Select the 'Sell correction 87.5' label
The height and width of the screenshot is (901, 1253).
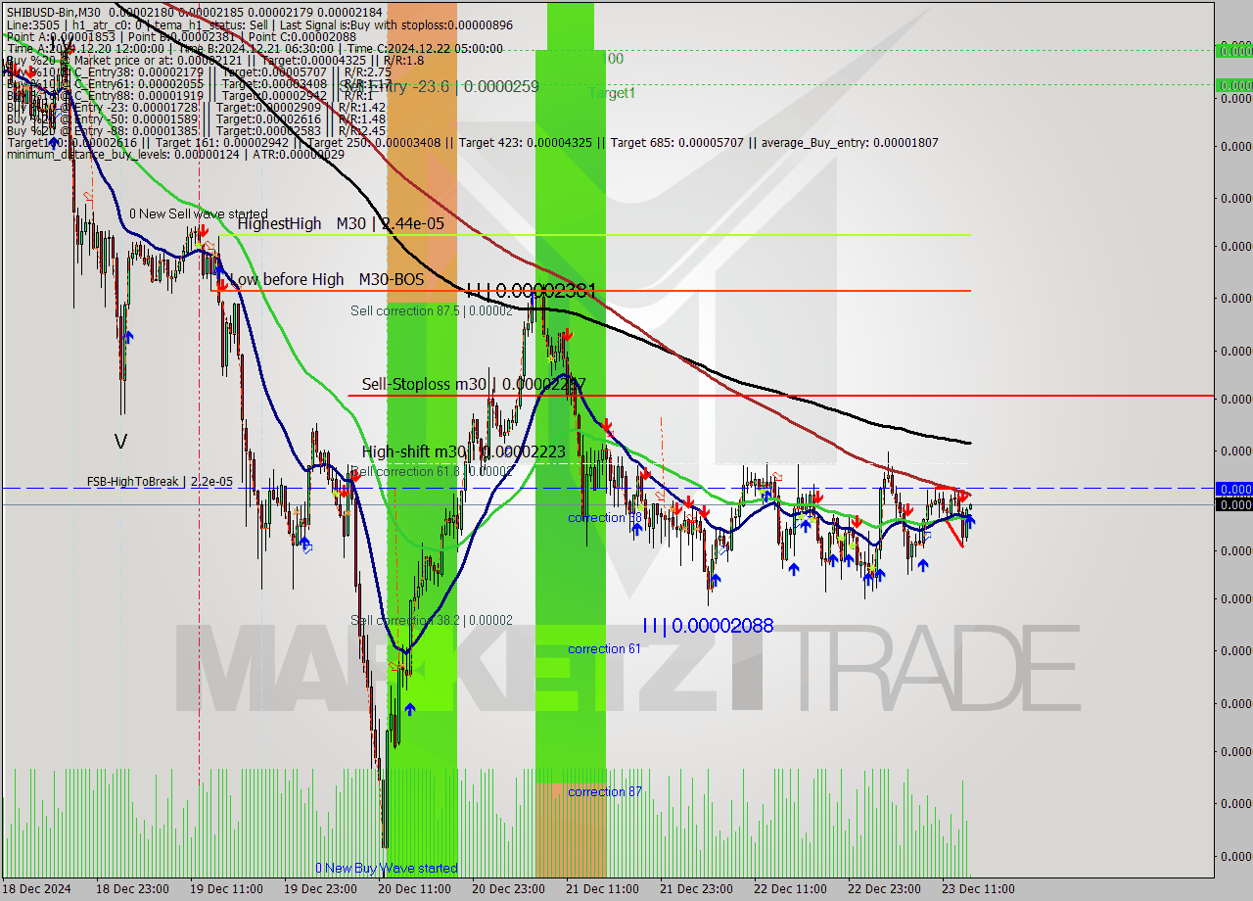coord(431,310)
